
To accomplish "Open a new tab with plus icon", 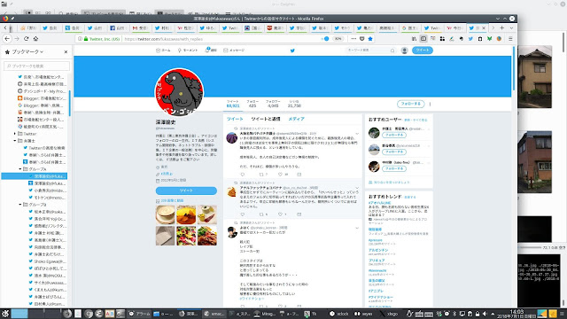I will (x=502, y=27).
